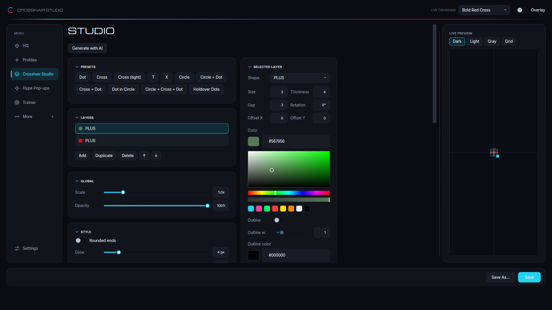Collapse the Global section
Viewport: 552px width, 310px height.
[x=77, y=181]
